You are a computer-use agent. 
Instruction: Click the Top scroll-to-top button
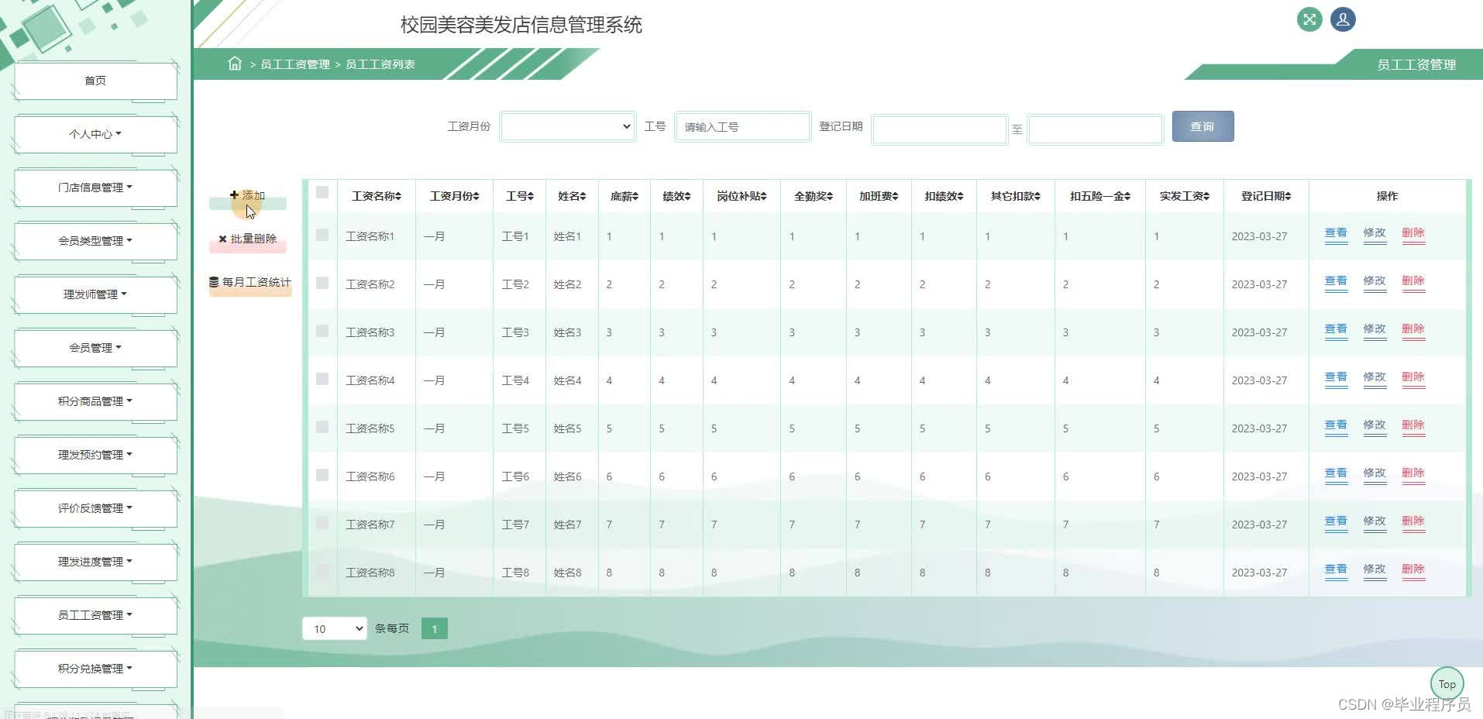(1447, 684)
